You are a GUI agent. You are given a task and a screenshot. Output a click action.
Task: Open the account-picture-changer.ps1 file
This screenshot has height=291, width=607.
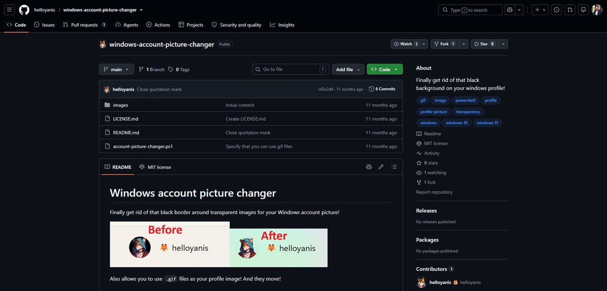pos(144,146)
